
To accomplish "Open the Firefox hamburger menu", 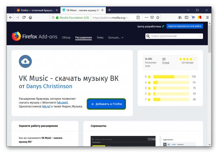I will click(x=207, y=18).
